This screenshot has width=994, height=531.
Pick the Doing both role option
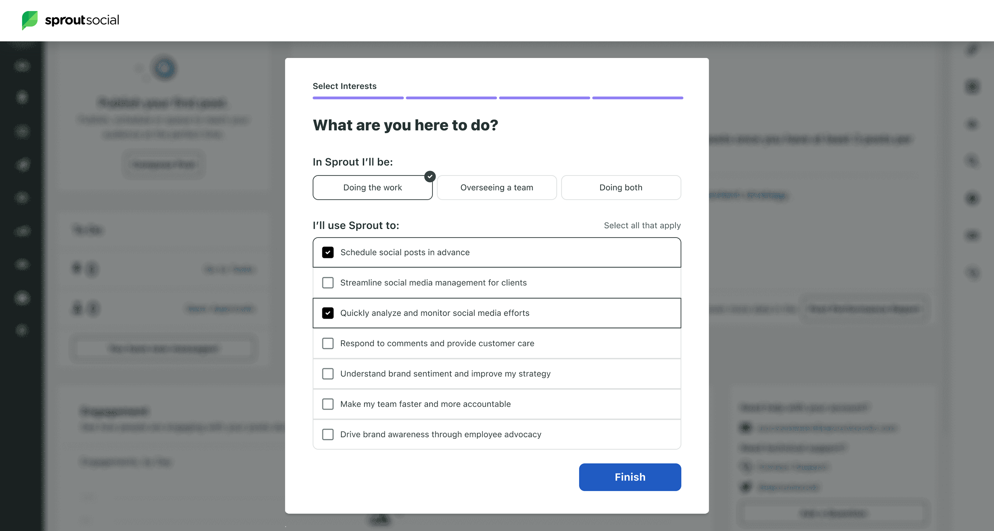click(x=621, y=188)
